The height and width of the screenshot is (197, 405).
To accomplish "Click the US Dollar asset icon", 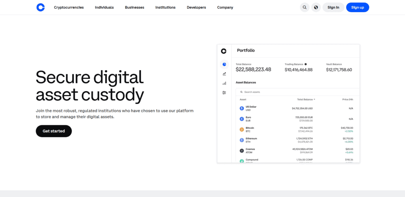I will [242, 108].
